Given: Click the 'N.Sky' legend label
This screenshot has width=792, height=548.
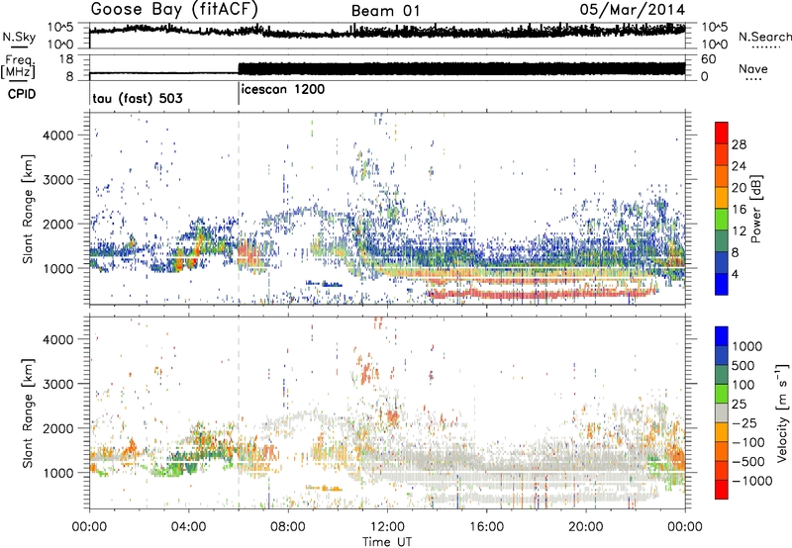Looking at the screenshot, I should [19, 37].
